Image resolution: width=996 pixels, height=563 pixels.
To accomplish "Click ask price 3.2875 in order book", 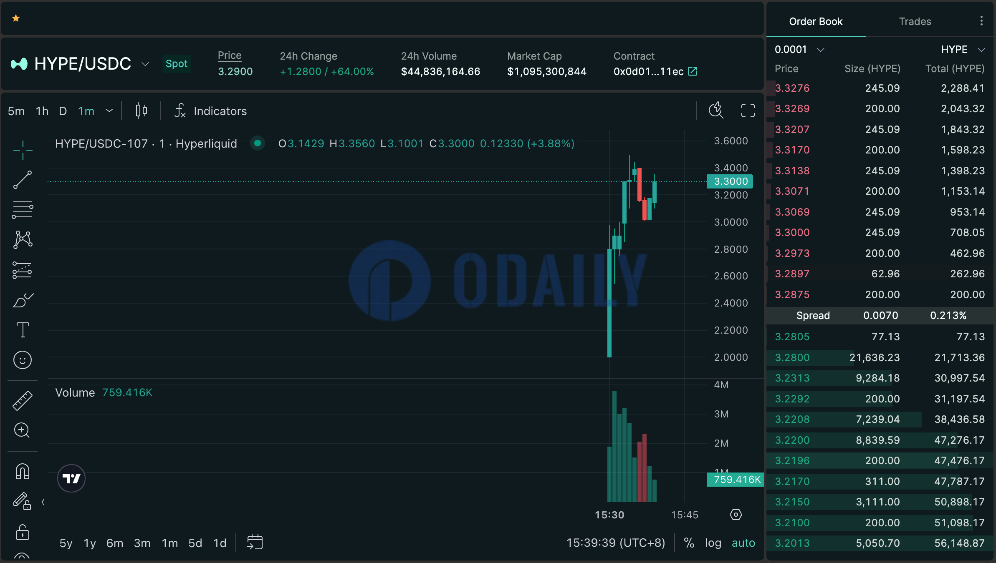I will click(792, 295).
